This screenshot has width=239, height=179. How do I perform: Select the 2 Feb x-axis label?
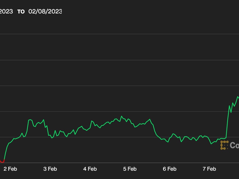(x=10, y=169)
